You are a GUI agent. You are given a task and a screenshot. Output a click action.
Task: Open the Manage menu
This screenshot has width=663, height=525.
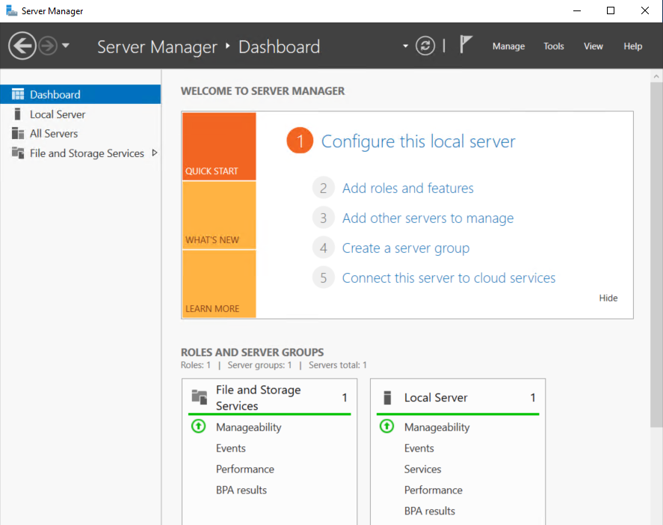click(508, 46)
